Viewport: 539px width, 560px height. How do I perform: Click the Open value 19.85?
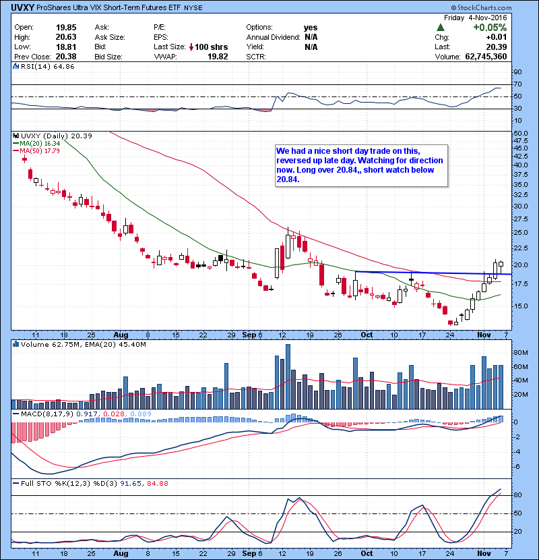click(x=66, y=28)
